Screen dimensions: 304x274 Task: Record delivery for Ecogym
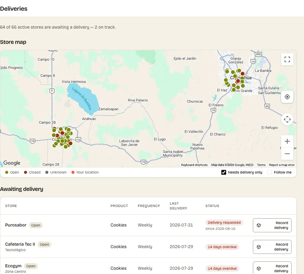pos(272,269)
